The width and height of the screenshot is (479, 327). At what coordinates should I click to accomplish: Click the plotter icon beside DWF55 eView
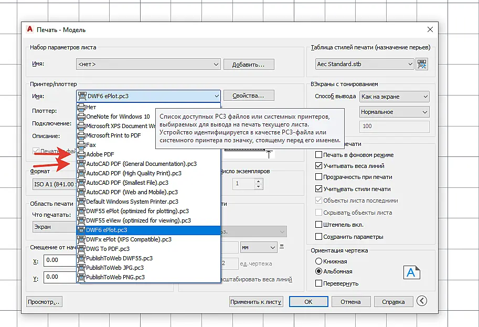coord(81,220)
